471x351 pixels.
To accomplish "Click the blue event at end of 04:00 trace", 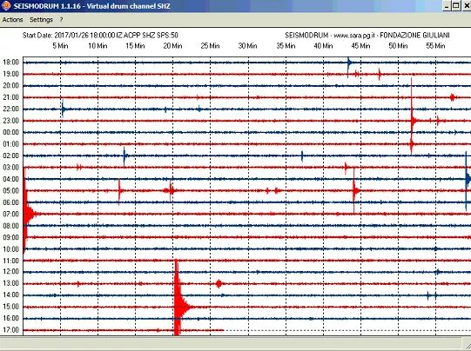I will coord(468,179).
